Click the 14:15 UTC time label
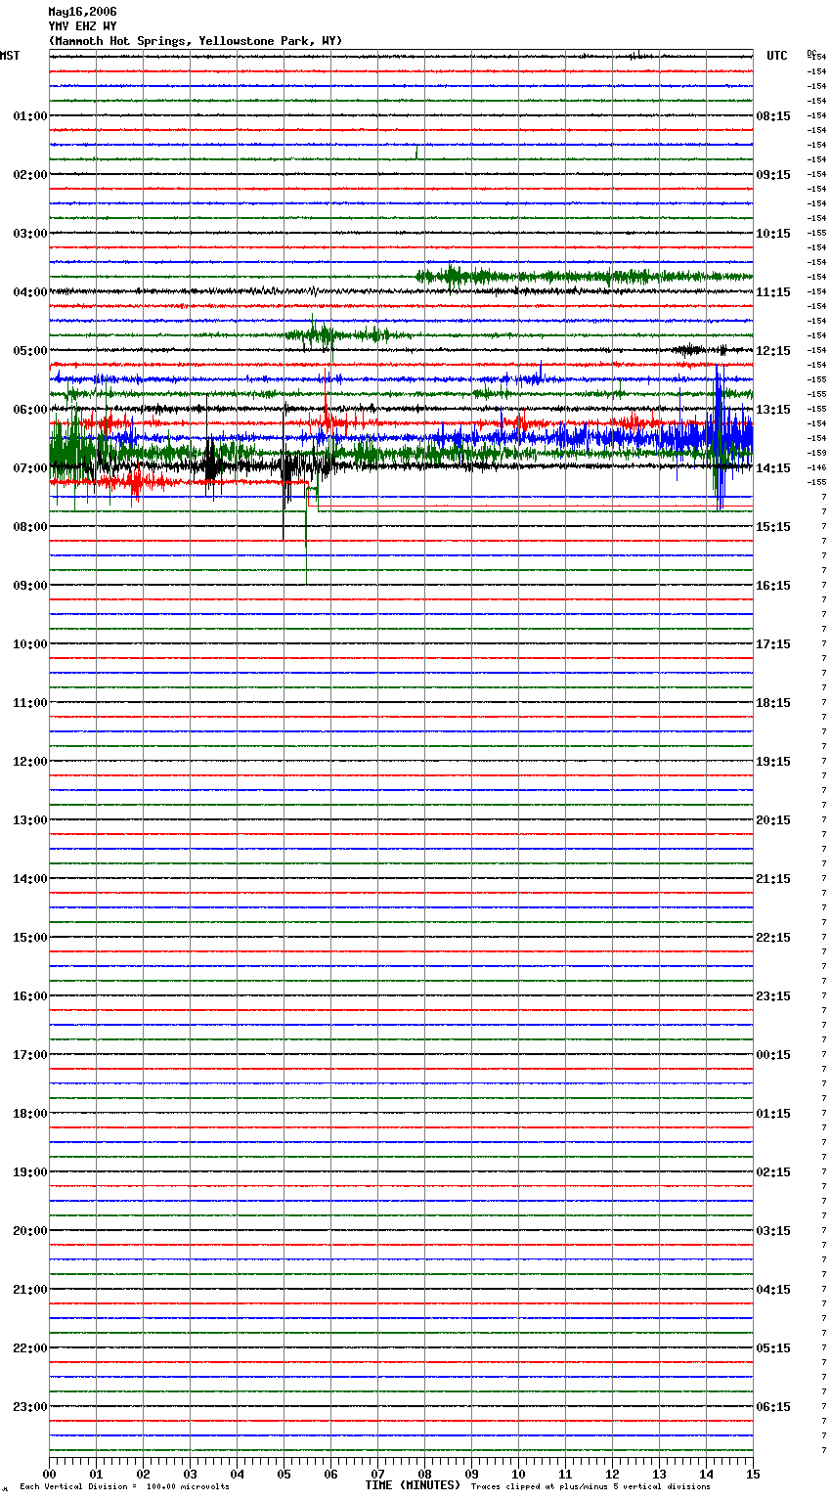Screen dimensions: 831x1500 [x=773, y=468]
